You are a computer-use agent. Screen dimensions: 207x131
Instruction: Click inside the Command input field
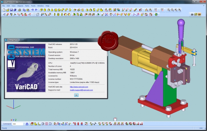[18, 124]
